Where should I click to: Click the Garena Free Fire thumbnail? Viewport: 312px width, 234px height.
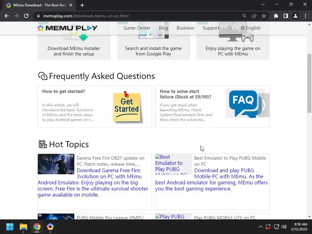pos(56,164)
